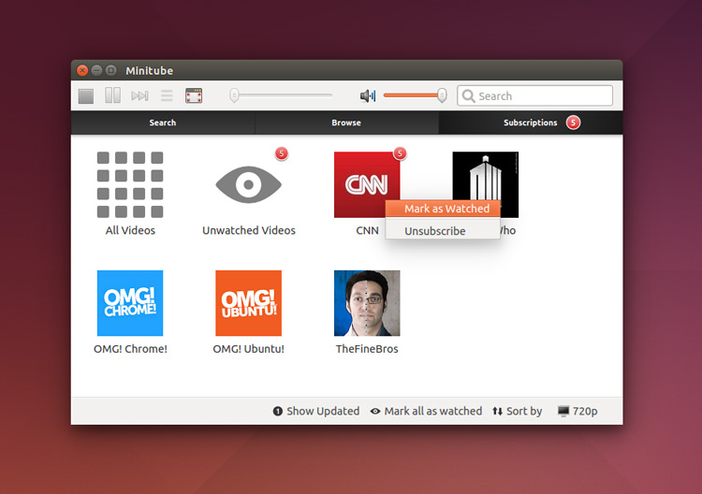The width and height of the screenshot is (702, 494).
Task: Open OMG! Chrome! channel thumbnail
Action: pyautogui.click(x=130, y=303)
